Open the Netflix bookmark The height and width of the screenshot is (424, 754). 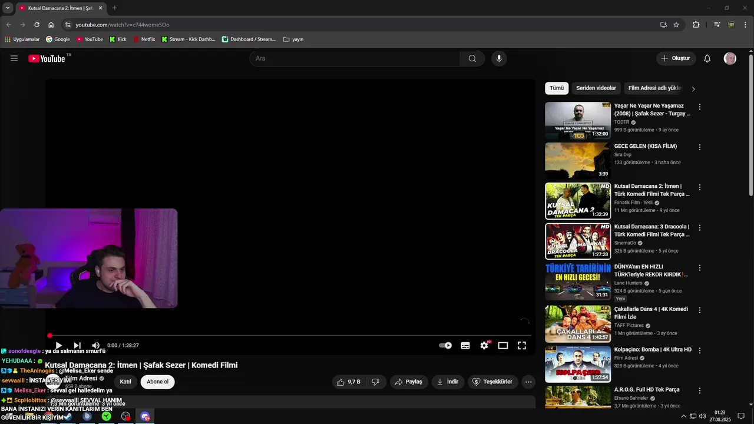(144, 39)
